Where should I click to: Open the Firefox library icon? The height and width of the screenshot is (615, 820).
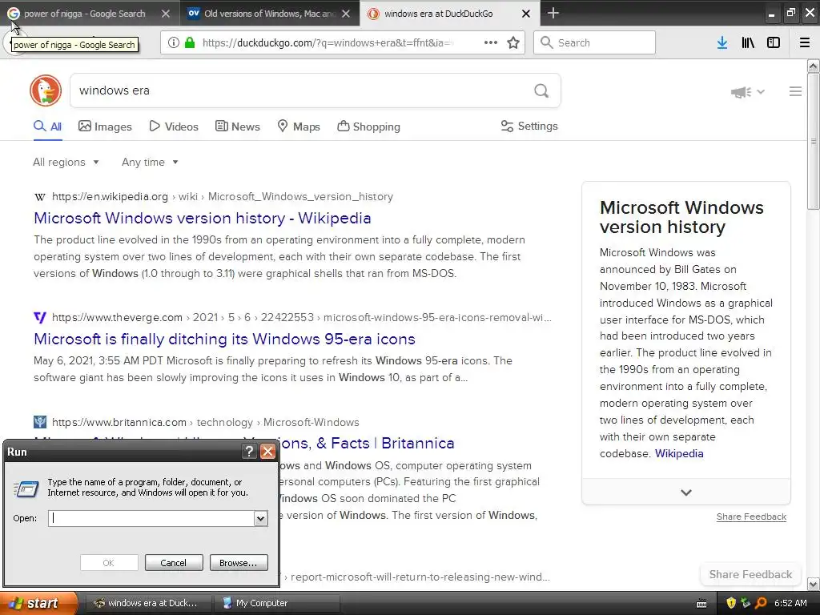(748, 43)
